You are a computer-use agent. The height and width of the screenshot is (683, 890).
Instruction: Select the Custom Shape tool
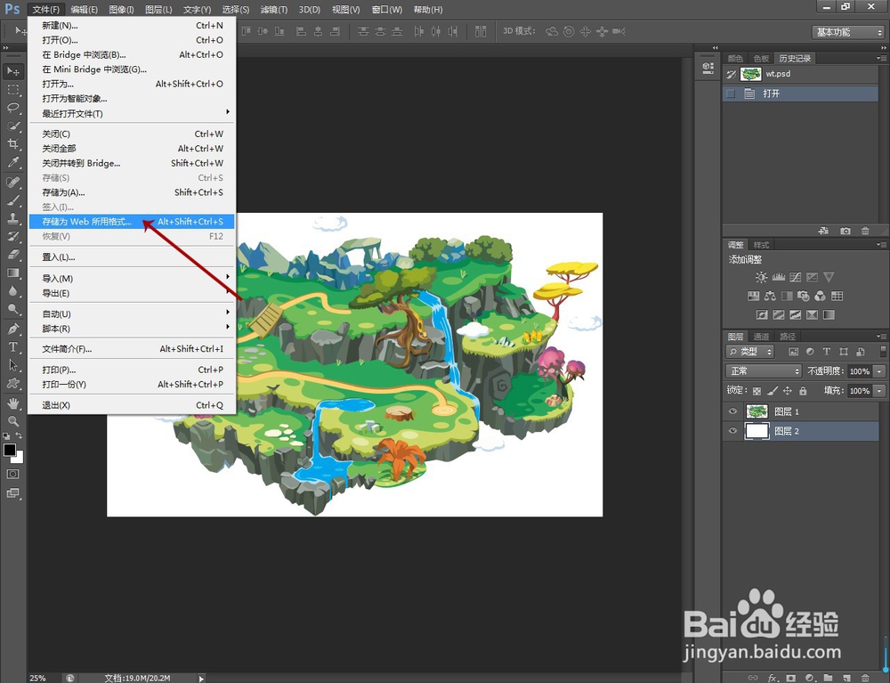coord(13,384)
